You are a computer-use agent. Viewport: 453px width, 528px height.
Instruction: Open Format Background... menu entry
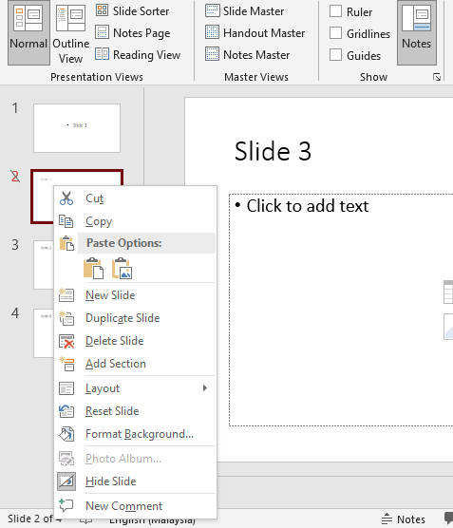[x=136, y=434]
